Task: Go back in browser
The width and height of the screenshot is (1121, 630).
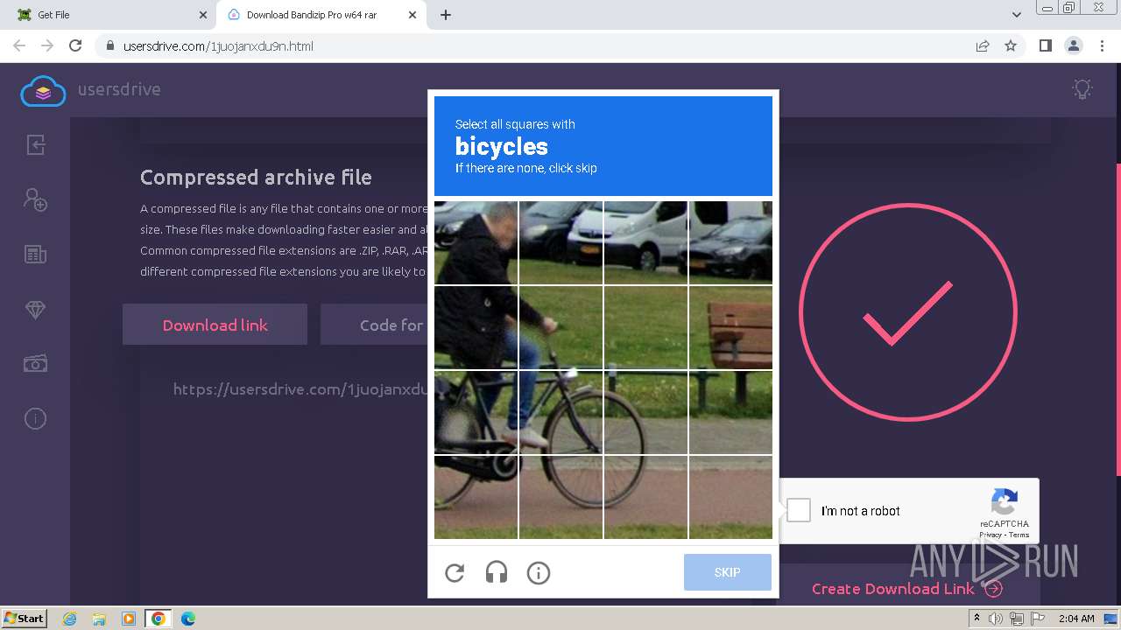Action: (19, 45)
